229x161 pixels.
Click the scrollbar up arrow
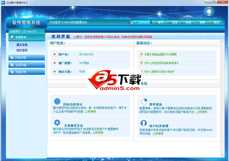click(x=222, y=41)
